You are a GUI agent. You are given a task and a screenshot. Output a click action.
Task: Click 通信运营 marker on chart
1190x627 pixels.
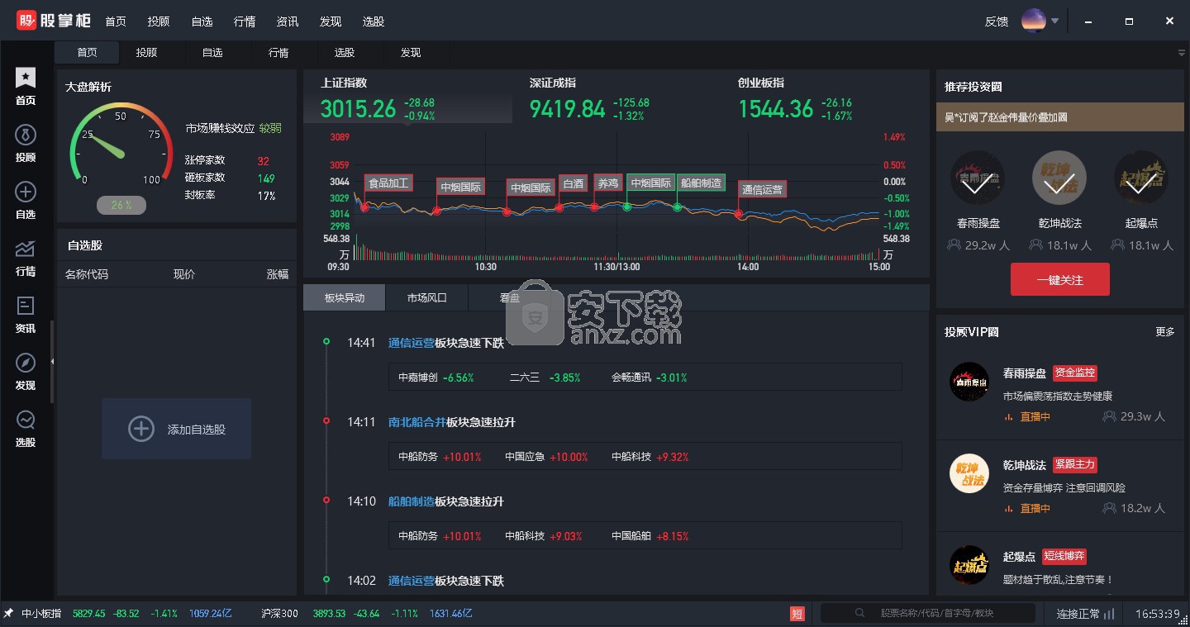762,190
